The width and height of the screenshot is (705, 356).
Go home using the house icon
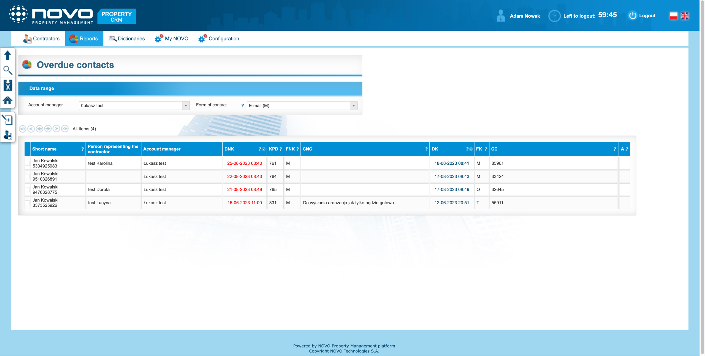click(x=7, y=100)
